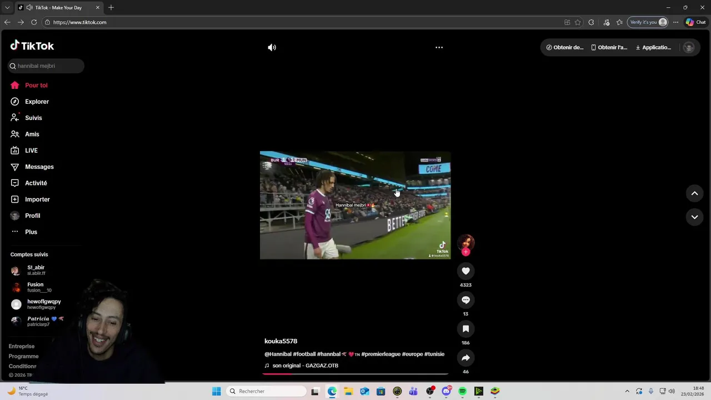Expand the Programme footer section
This screenshot has height=400, width=711.
click(23, 356)
